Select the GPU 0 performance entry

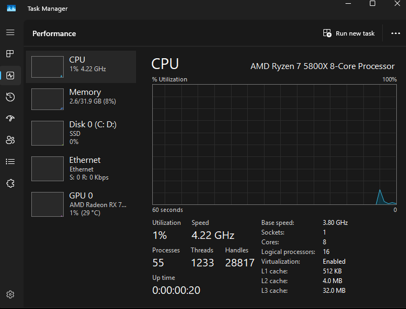pos(81,204)
